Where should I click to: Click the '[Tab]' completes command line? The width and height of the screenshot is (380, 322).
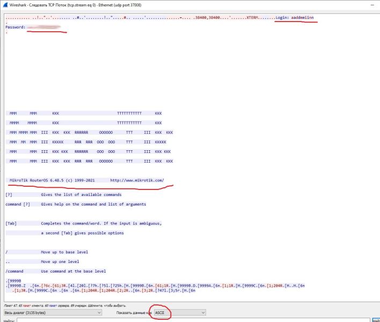(83, 223)
